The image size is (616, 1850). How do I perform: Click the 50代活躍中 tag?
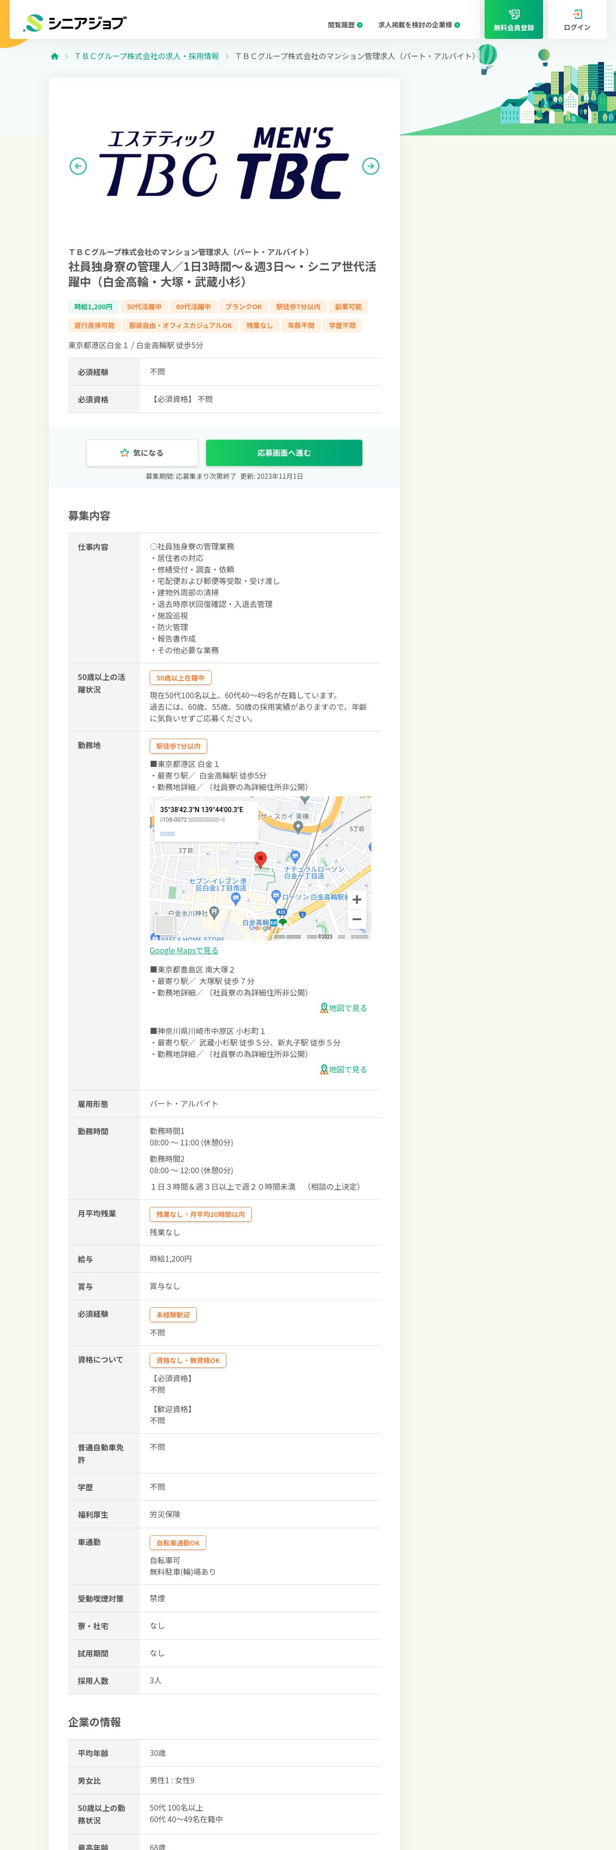point(144,307)
